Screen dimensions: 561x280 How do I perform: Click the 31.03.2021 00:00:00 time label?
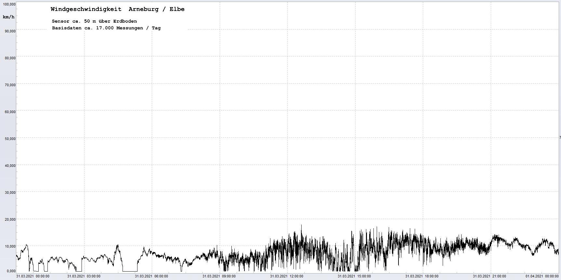point(33,276)
